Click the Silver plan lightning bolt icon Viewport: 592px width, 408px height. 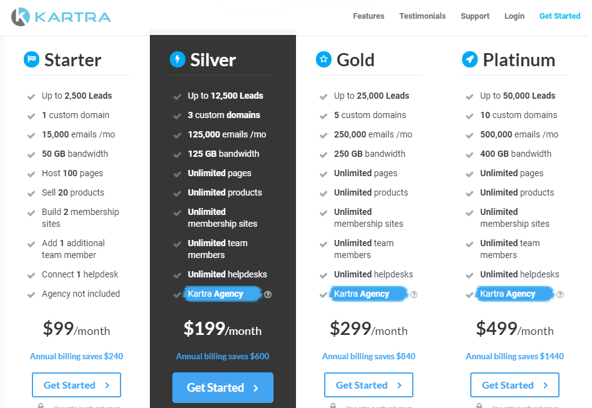pos(177,59)
